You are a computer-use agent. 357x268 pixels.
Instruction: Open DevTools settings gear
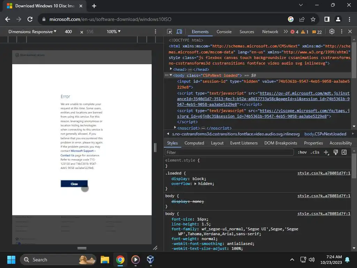pos(332,32)
